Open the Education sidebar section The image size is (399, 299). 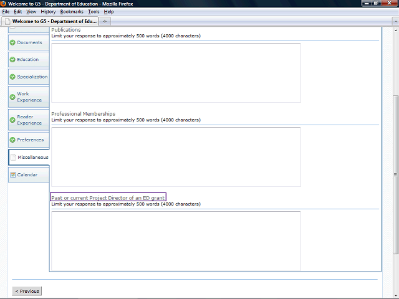[x=29, y=60]
